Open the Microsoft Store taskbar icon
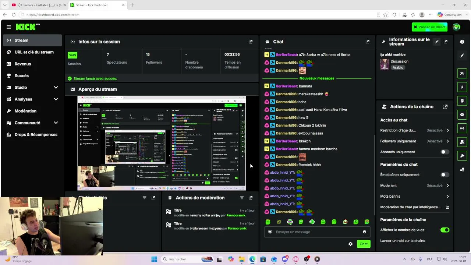 coord(263,259)
